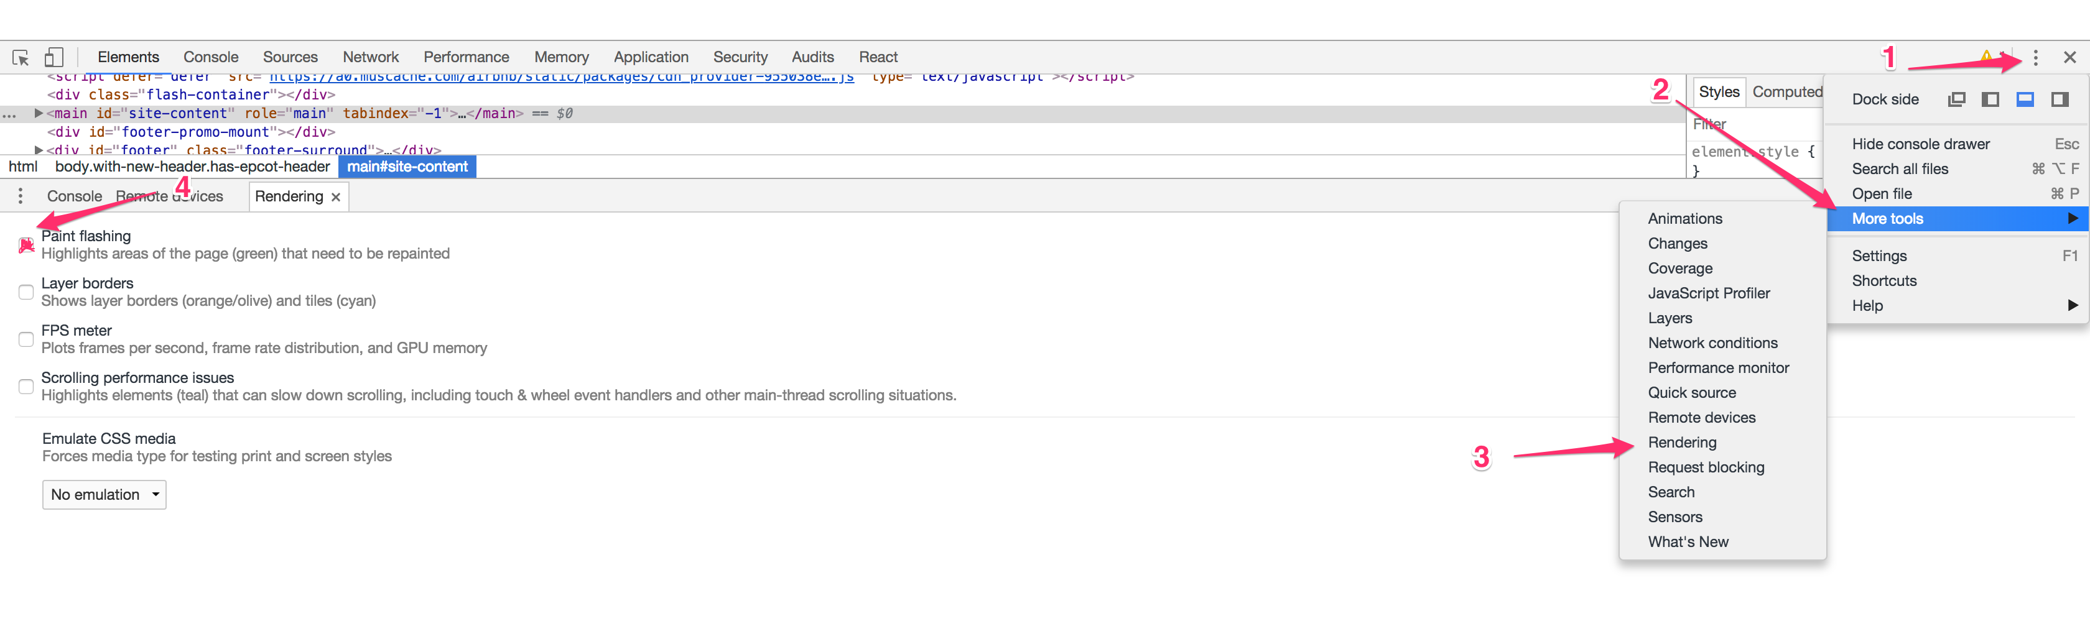Screen dimensions: 2090x639
Task: Close the Rendering drawer tab
Action: point(336,197)
